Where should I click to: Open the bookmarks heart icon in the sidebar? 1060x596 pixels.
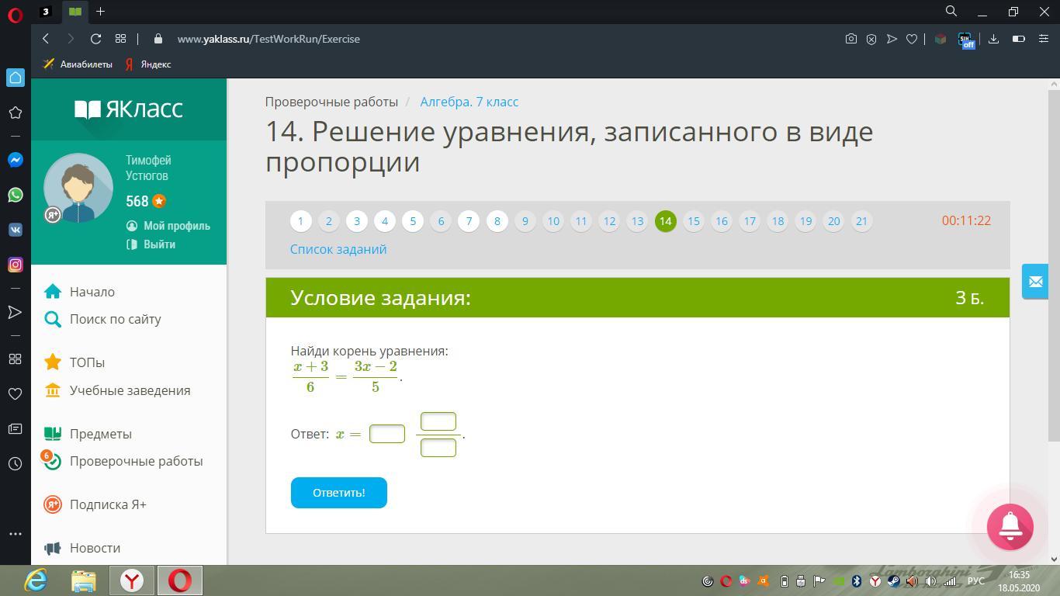point(15,393)
